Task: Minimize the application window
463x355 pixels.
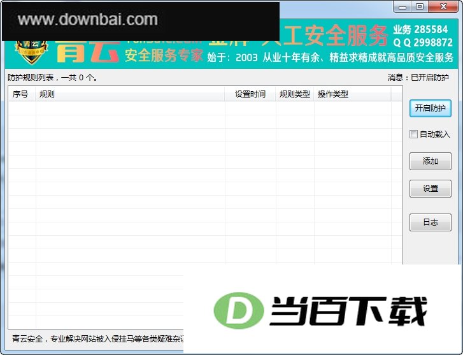Action: pyautogui.click(x=402, y=6)
